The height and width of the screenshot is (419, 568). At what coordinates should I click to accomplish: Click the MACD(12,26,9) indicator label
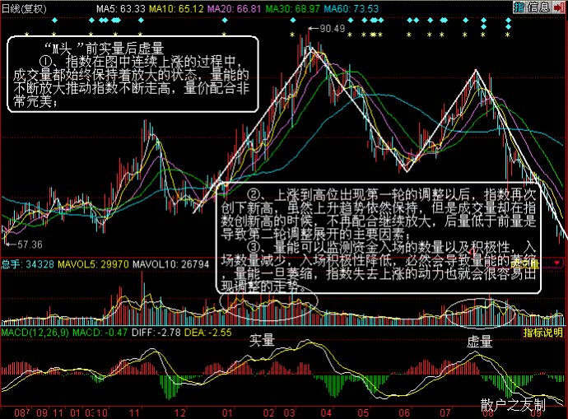35,332
